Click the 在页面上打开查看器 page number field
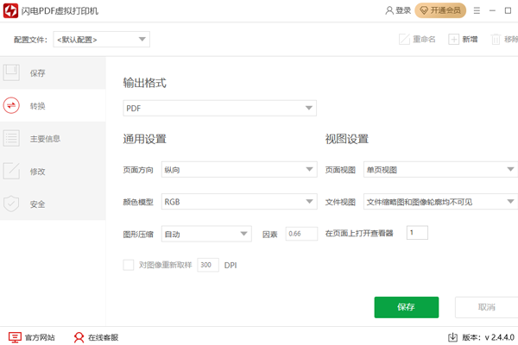The image size is (518, 345). [x=416, y=233]
